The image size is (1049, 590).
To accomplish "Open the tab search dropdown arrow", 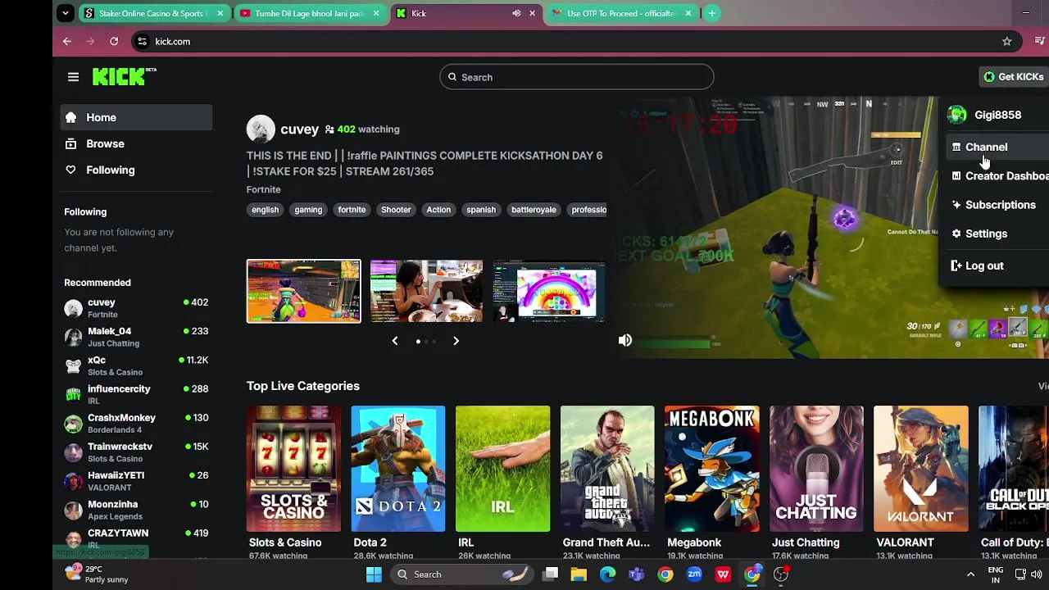I will [x=66, y=13].
